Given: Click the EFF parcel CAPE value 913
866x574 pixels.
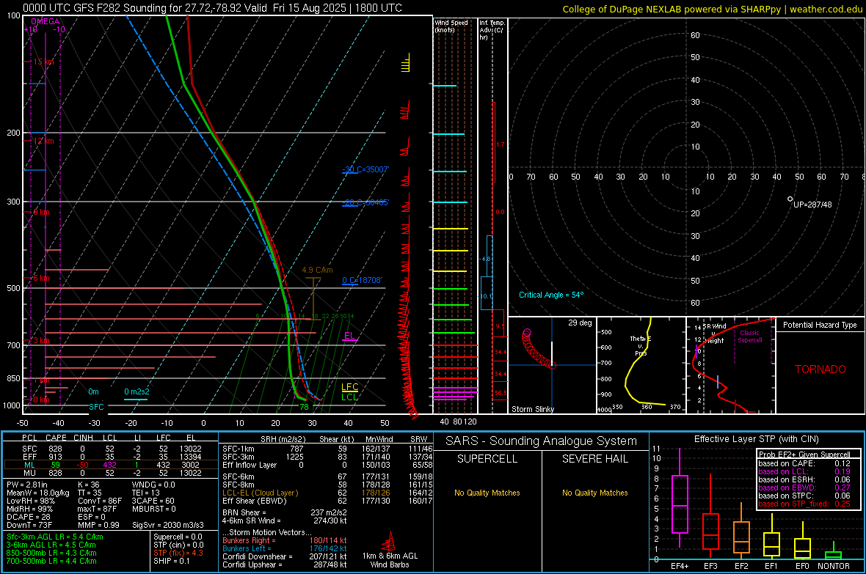Looking at the screenshot, I should [x=55, y=457].
